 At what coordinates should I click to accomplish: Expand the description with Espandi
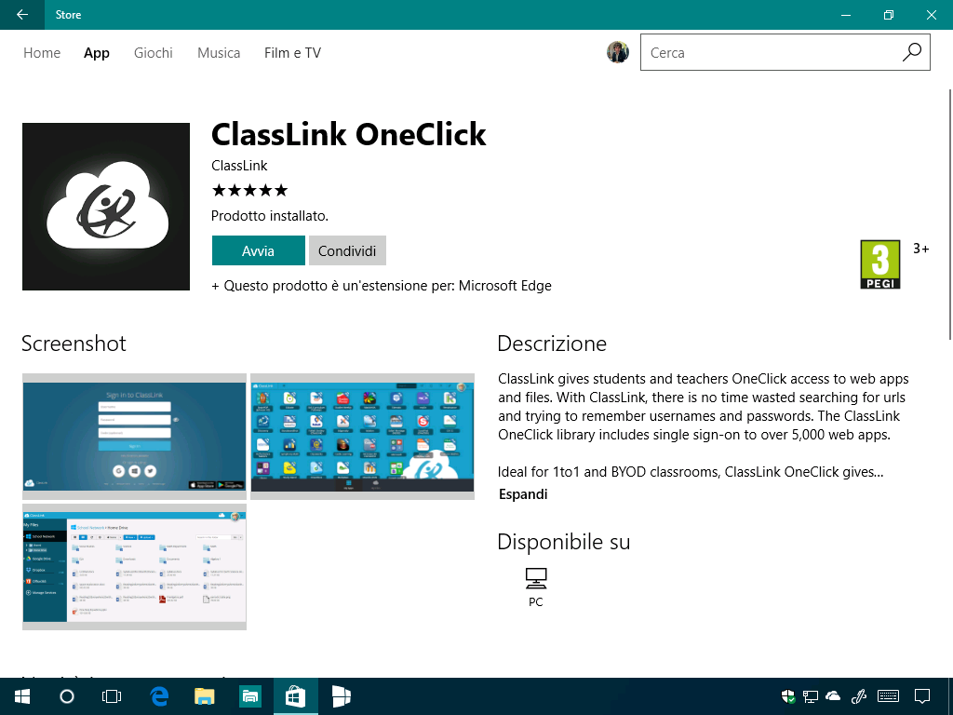[523, 493]
